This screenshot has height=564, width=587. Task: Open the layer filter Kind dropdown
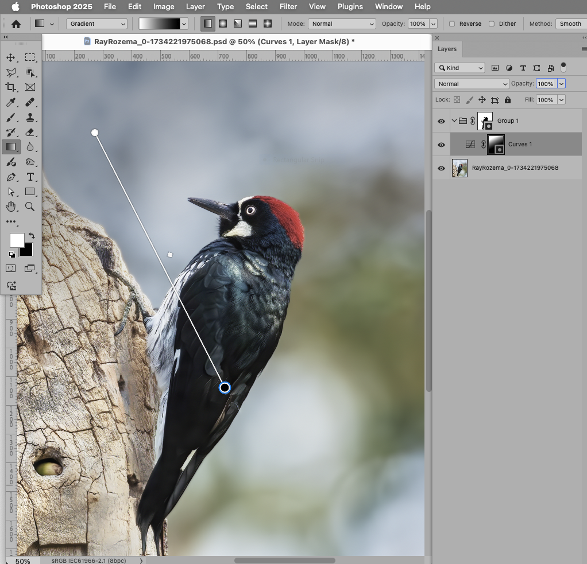tap(459, 68)
